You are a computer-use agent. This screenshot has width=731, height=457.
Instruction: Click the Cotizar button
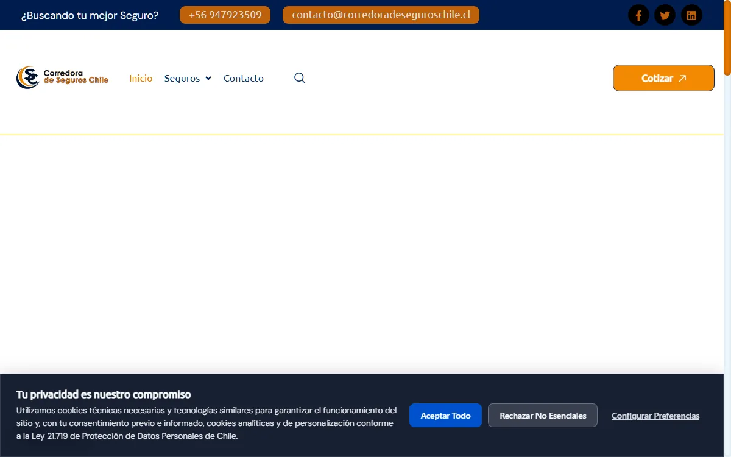coord(663,78)
